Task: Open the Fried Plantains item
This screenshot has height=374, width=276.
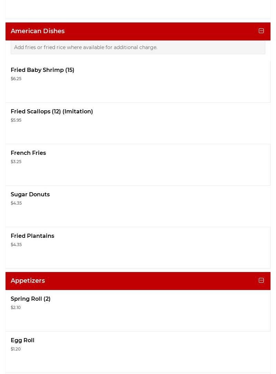Action: click(32, 236)
